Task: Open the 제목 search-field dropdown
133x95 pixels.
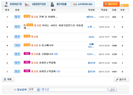Action: tap(34, 89)
